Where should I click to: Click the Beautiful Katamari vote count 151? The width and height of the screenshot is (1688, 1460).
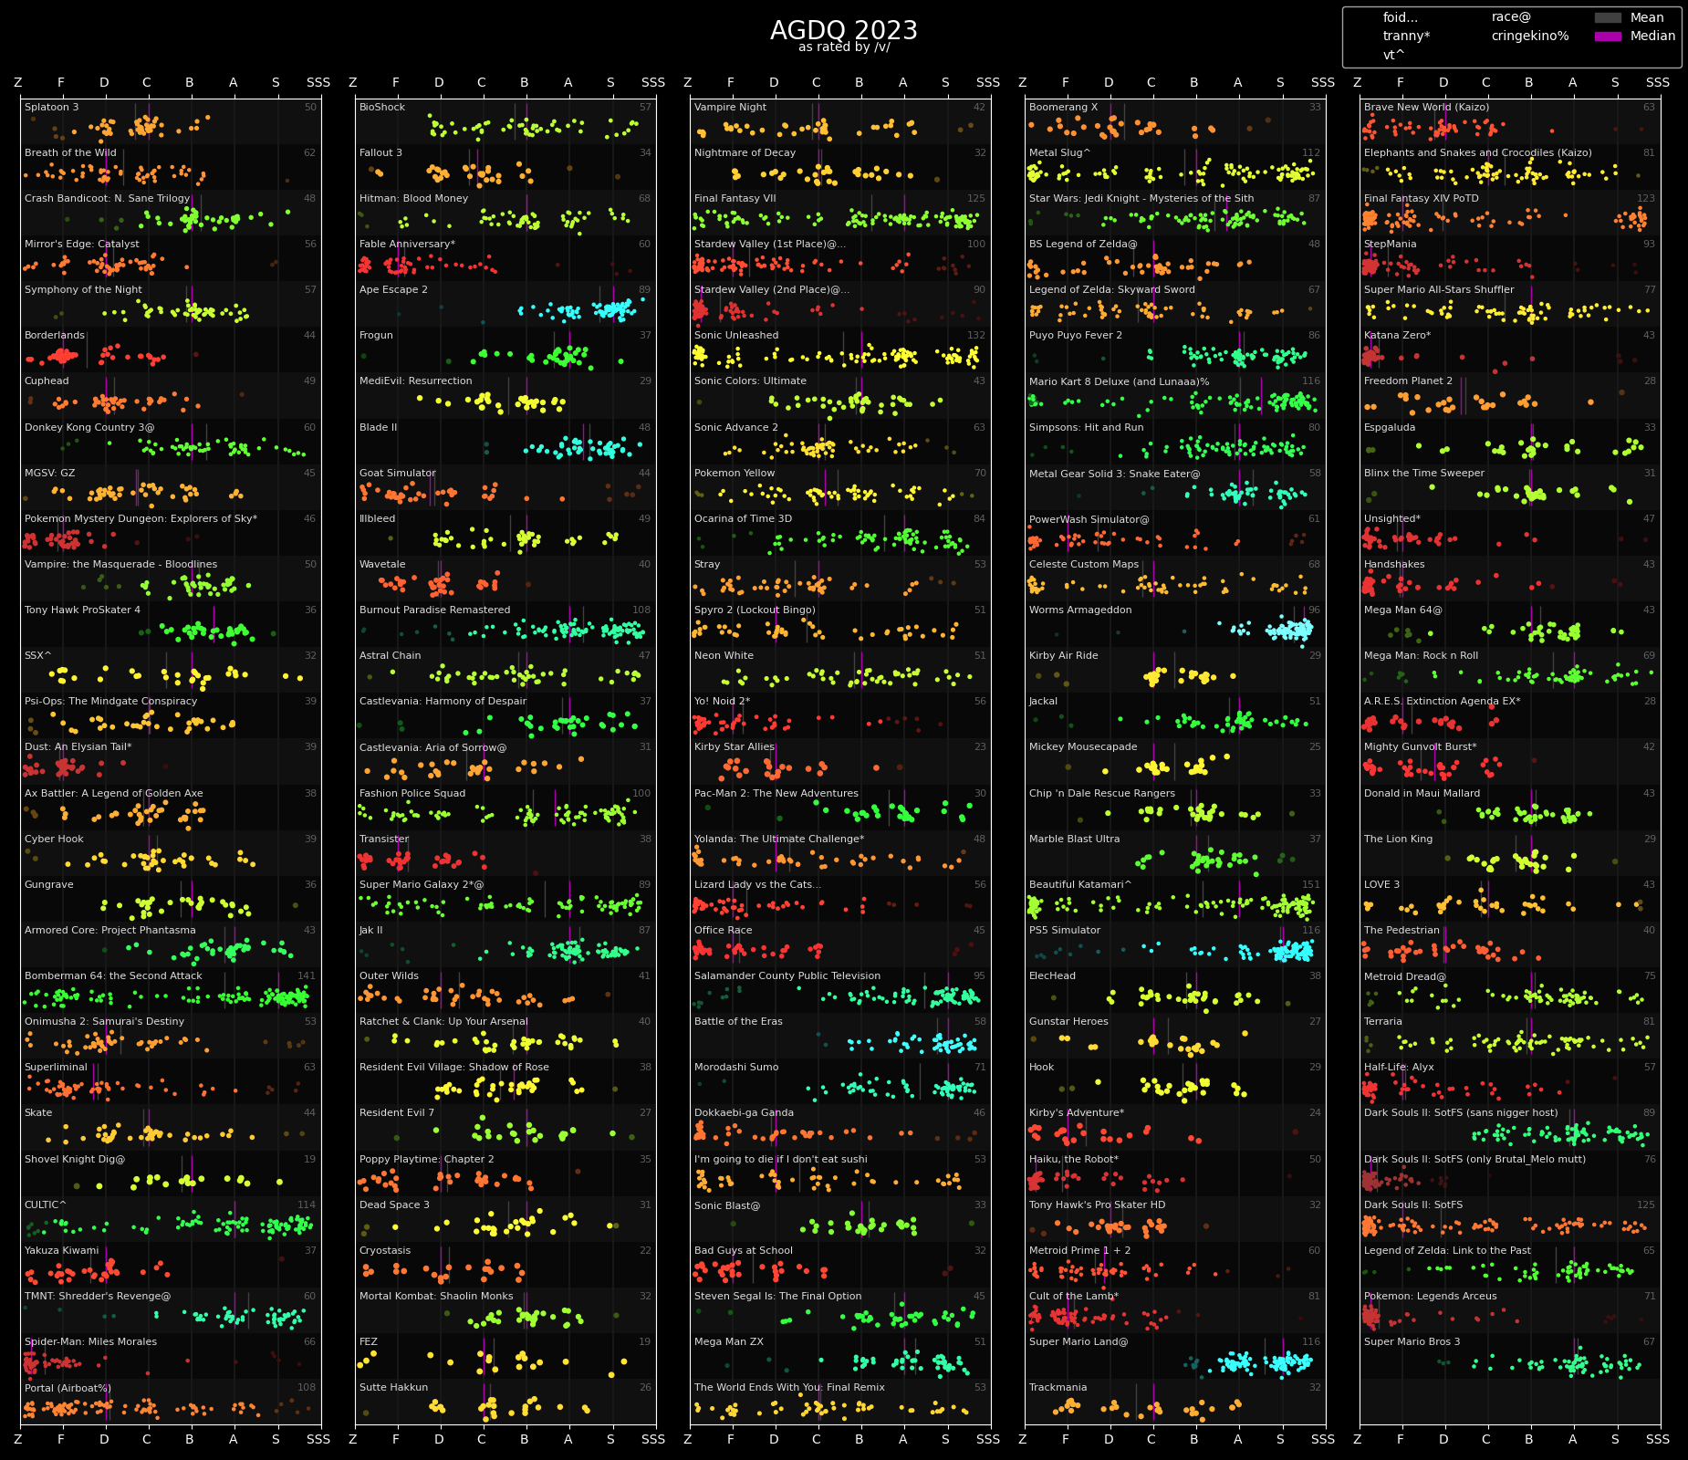[x=1311, y=884]
